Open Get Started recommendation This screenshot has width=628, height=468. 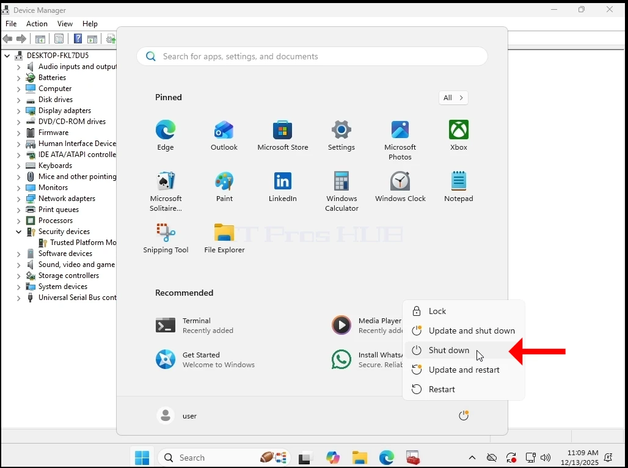click(205, 359)
